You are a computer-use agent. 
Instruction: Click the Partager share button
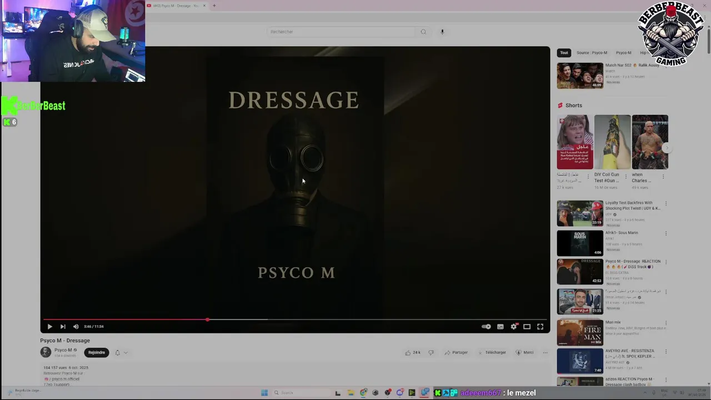[x=456, y=352]
